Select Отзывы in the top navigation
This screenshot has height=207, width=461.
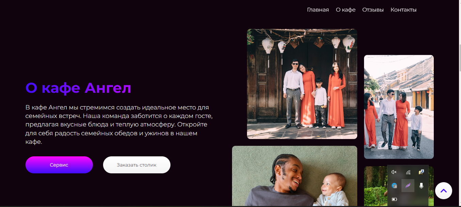click(373, 10)
